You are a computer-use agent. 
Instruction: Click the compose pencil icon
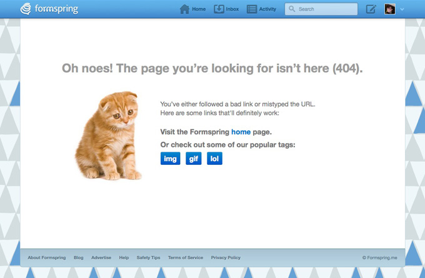(x=371, y=9)
